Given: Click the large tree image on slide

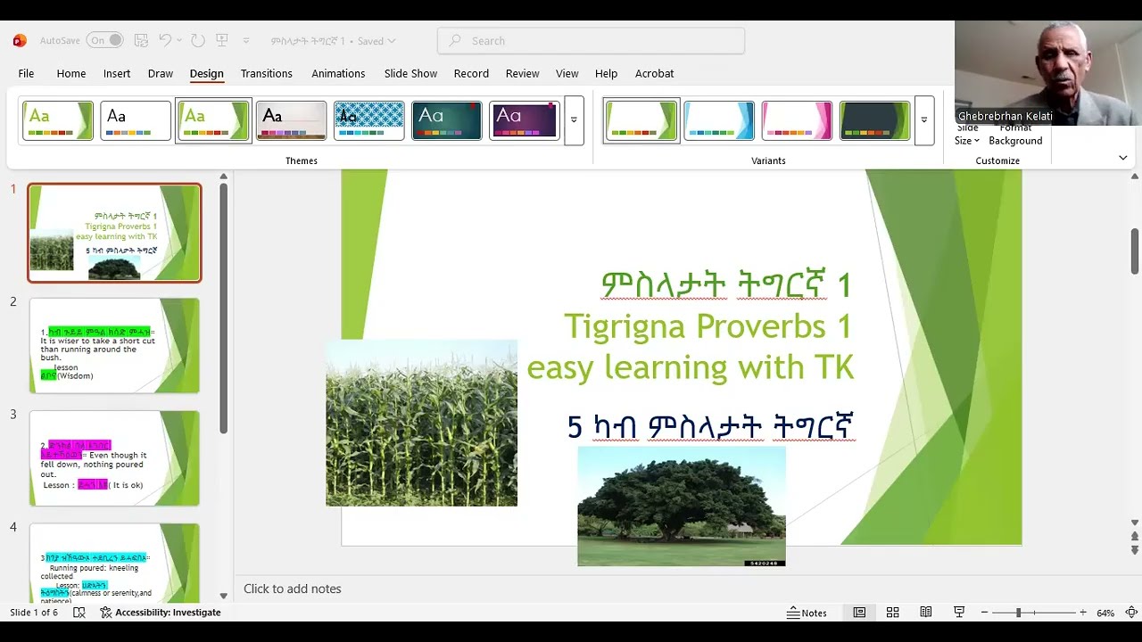Looking at the screenshot, I should click(682, 506).
